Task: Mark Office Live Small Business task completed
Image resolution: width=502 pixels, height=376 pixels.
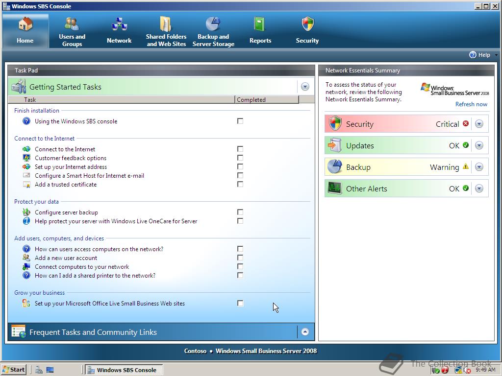Action: point(240,303)
